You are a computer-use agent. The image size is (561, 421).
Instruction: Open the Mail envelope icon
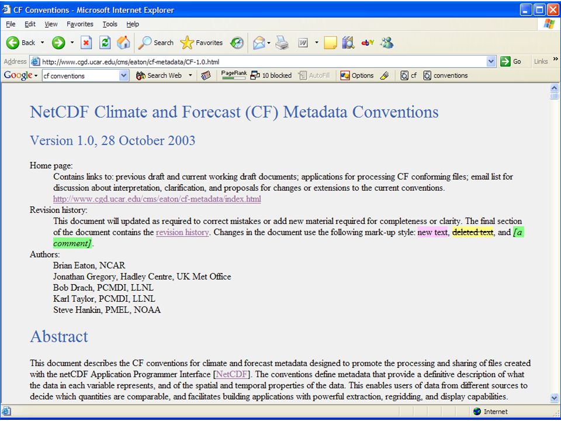(x=259, y=43)
